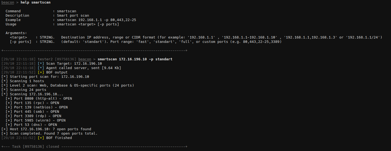Click the 'Scan Target: 172.16.196.10' log line
Image resolution: width=391 pixels, height=151 pixels.
(74, 64)
